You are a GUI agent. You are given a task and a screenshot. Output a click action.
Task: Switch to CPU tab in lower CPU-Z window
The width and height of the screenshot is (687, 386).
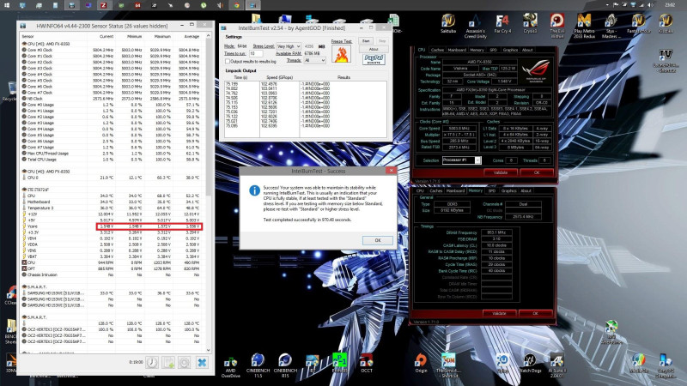tap(420, 190)
